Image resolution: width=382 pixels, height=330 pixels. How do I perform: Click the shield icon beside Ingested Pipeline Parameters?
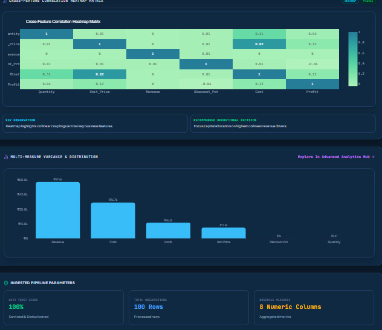tap(6, 283)
